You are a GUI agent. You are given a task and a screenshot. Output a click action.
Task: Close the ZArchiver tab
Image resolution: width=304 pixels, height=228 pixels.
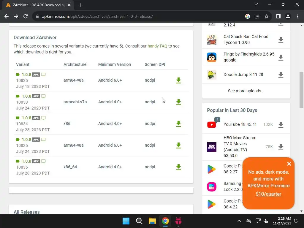click(x=69, y=5)
